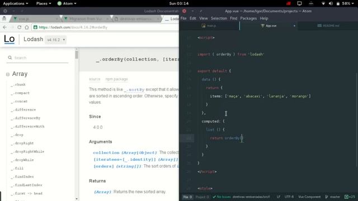
Task: Switch to the README.md editor tab
Action: [328, 26]
